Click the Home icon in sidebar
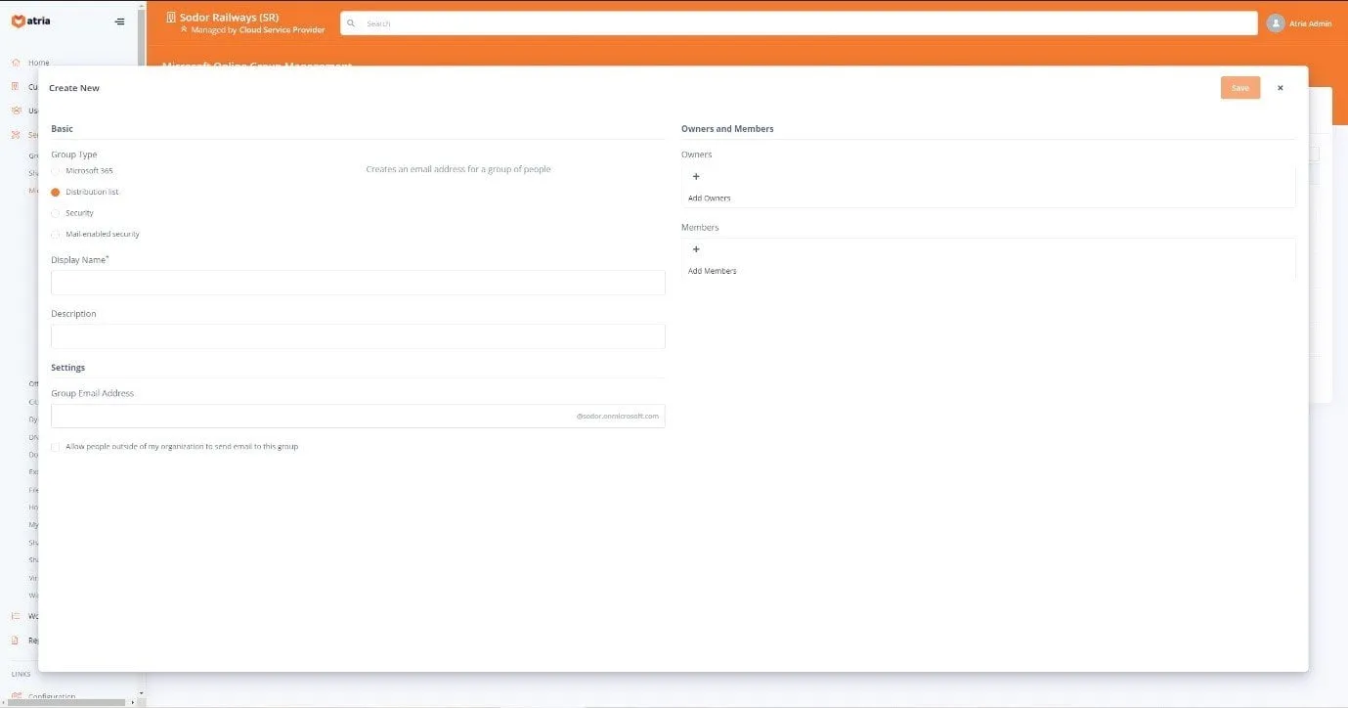The height and width of the screenshot is (708, 1348). (x=16, y=63)
